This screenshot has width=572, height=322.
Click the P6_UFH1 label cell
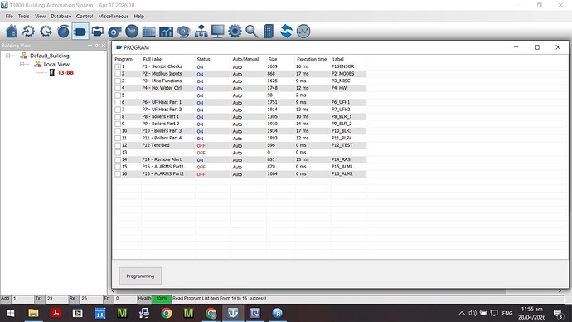coord(341,103)
